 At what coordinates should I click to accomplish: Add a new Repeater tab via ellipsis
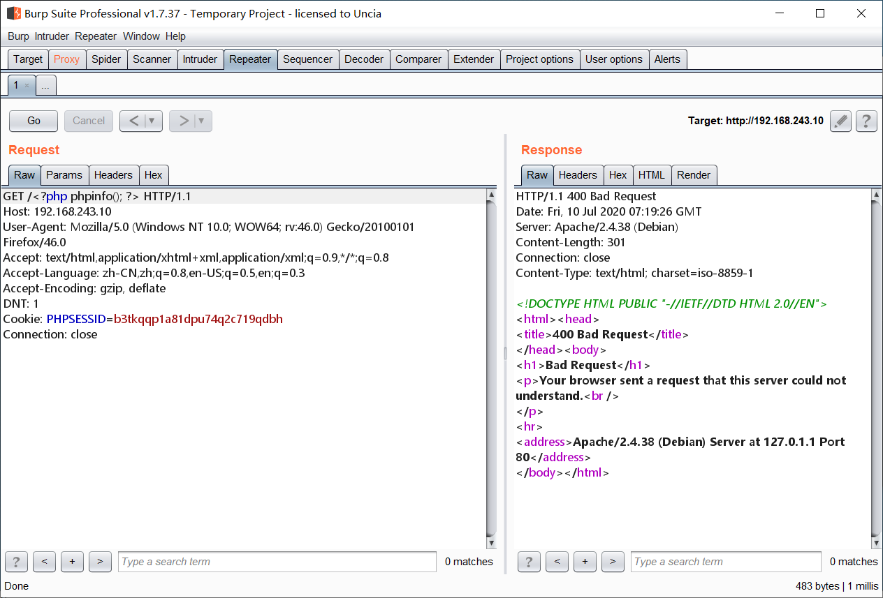pos(45,86)
